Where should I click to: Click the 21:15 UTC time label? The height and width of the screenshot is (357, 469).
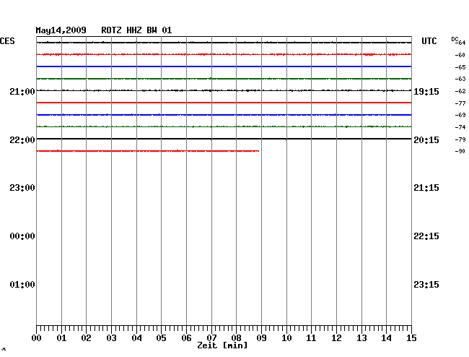click(426, 188)
